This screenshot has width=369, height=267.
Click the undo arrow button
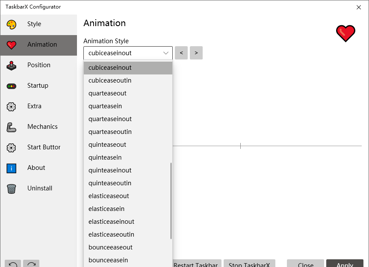pos(13,264)
